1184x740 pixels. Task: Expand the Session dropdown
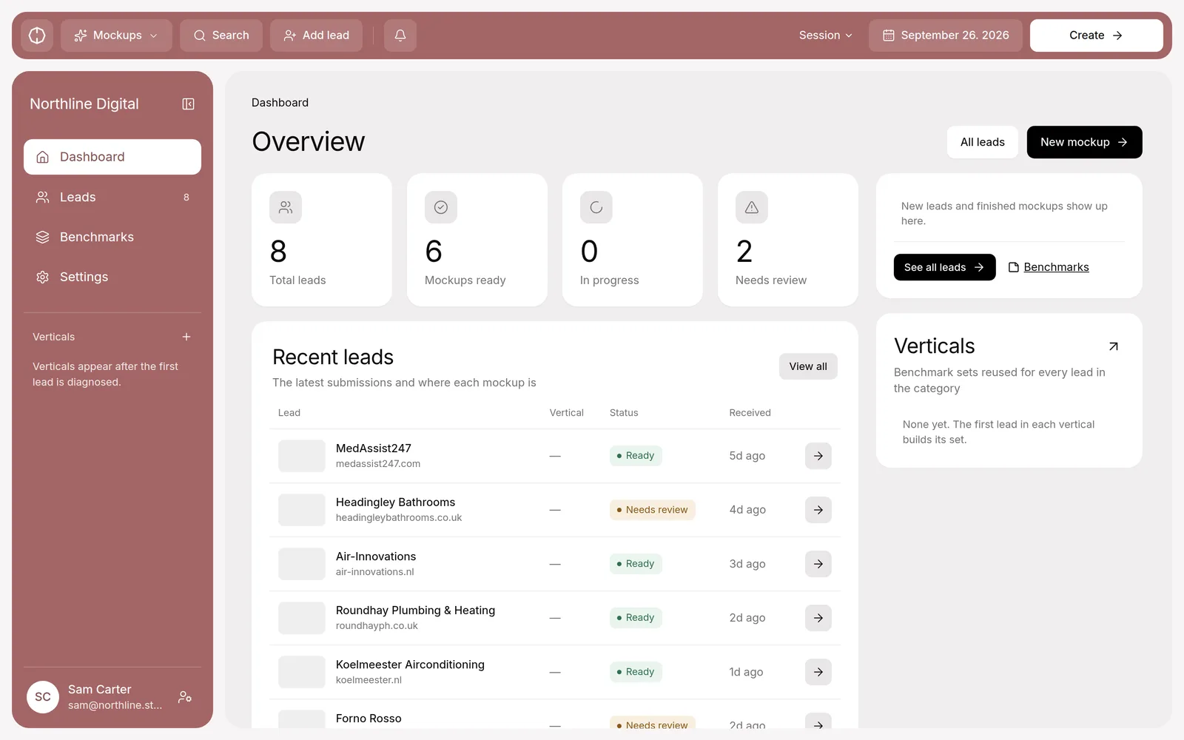826,36
